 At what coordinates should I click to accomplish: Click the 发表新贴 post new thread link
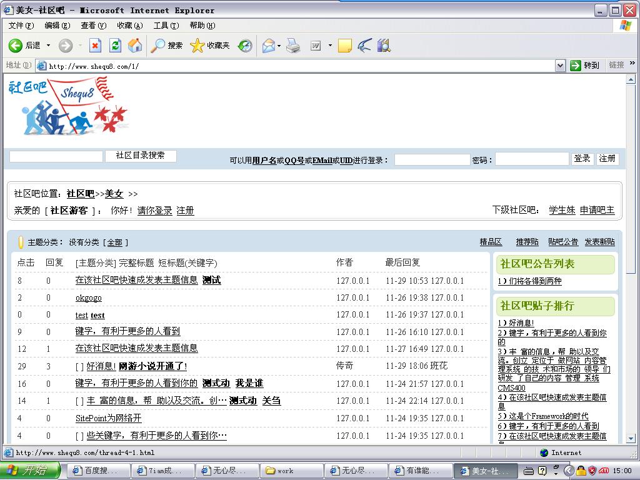pyautogui.click(x=599, y=242)
